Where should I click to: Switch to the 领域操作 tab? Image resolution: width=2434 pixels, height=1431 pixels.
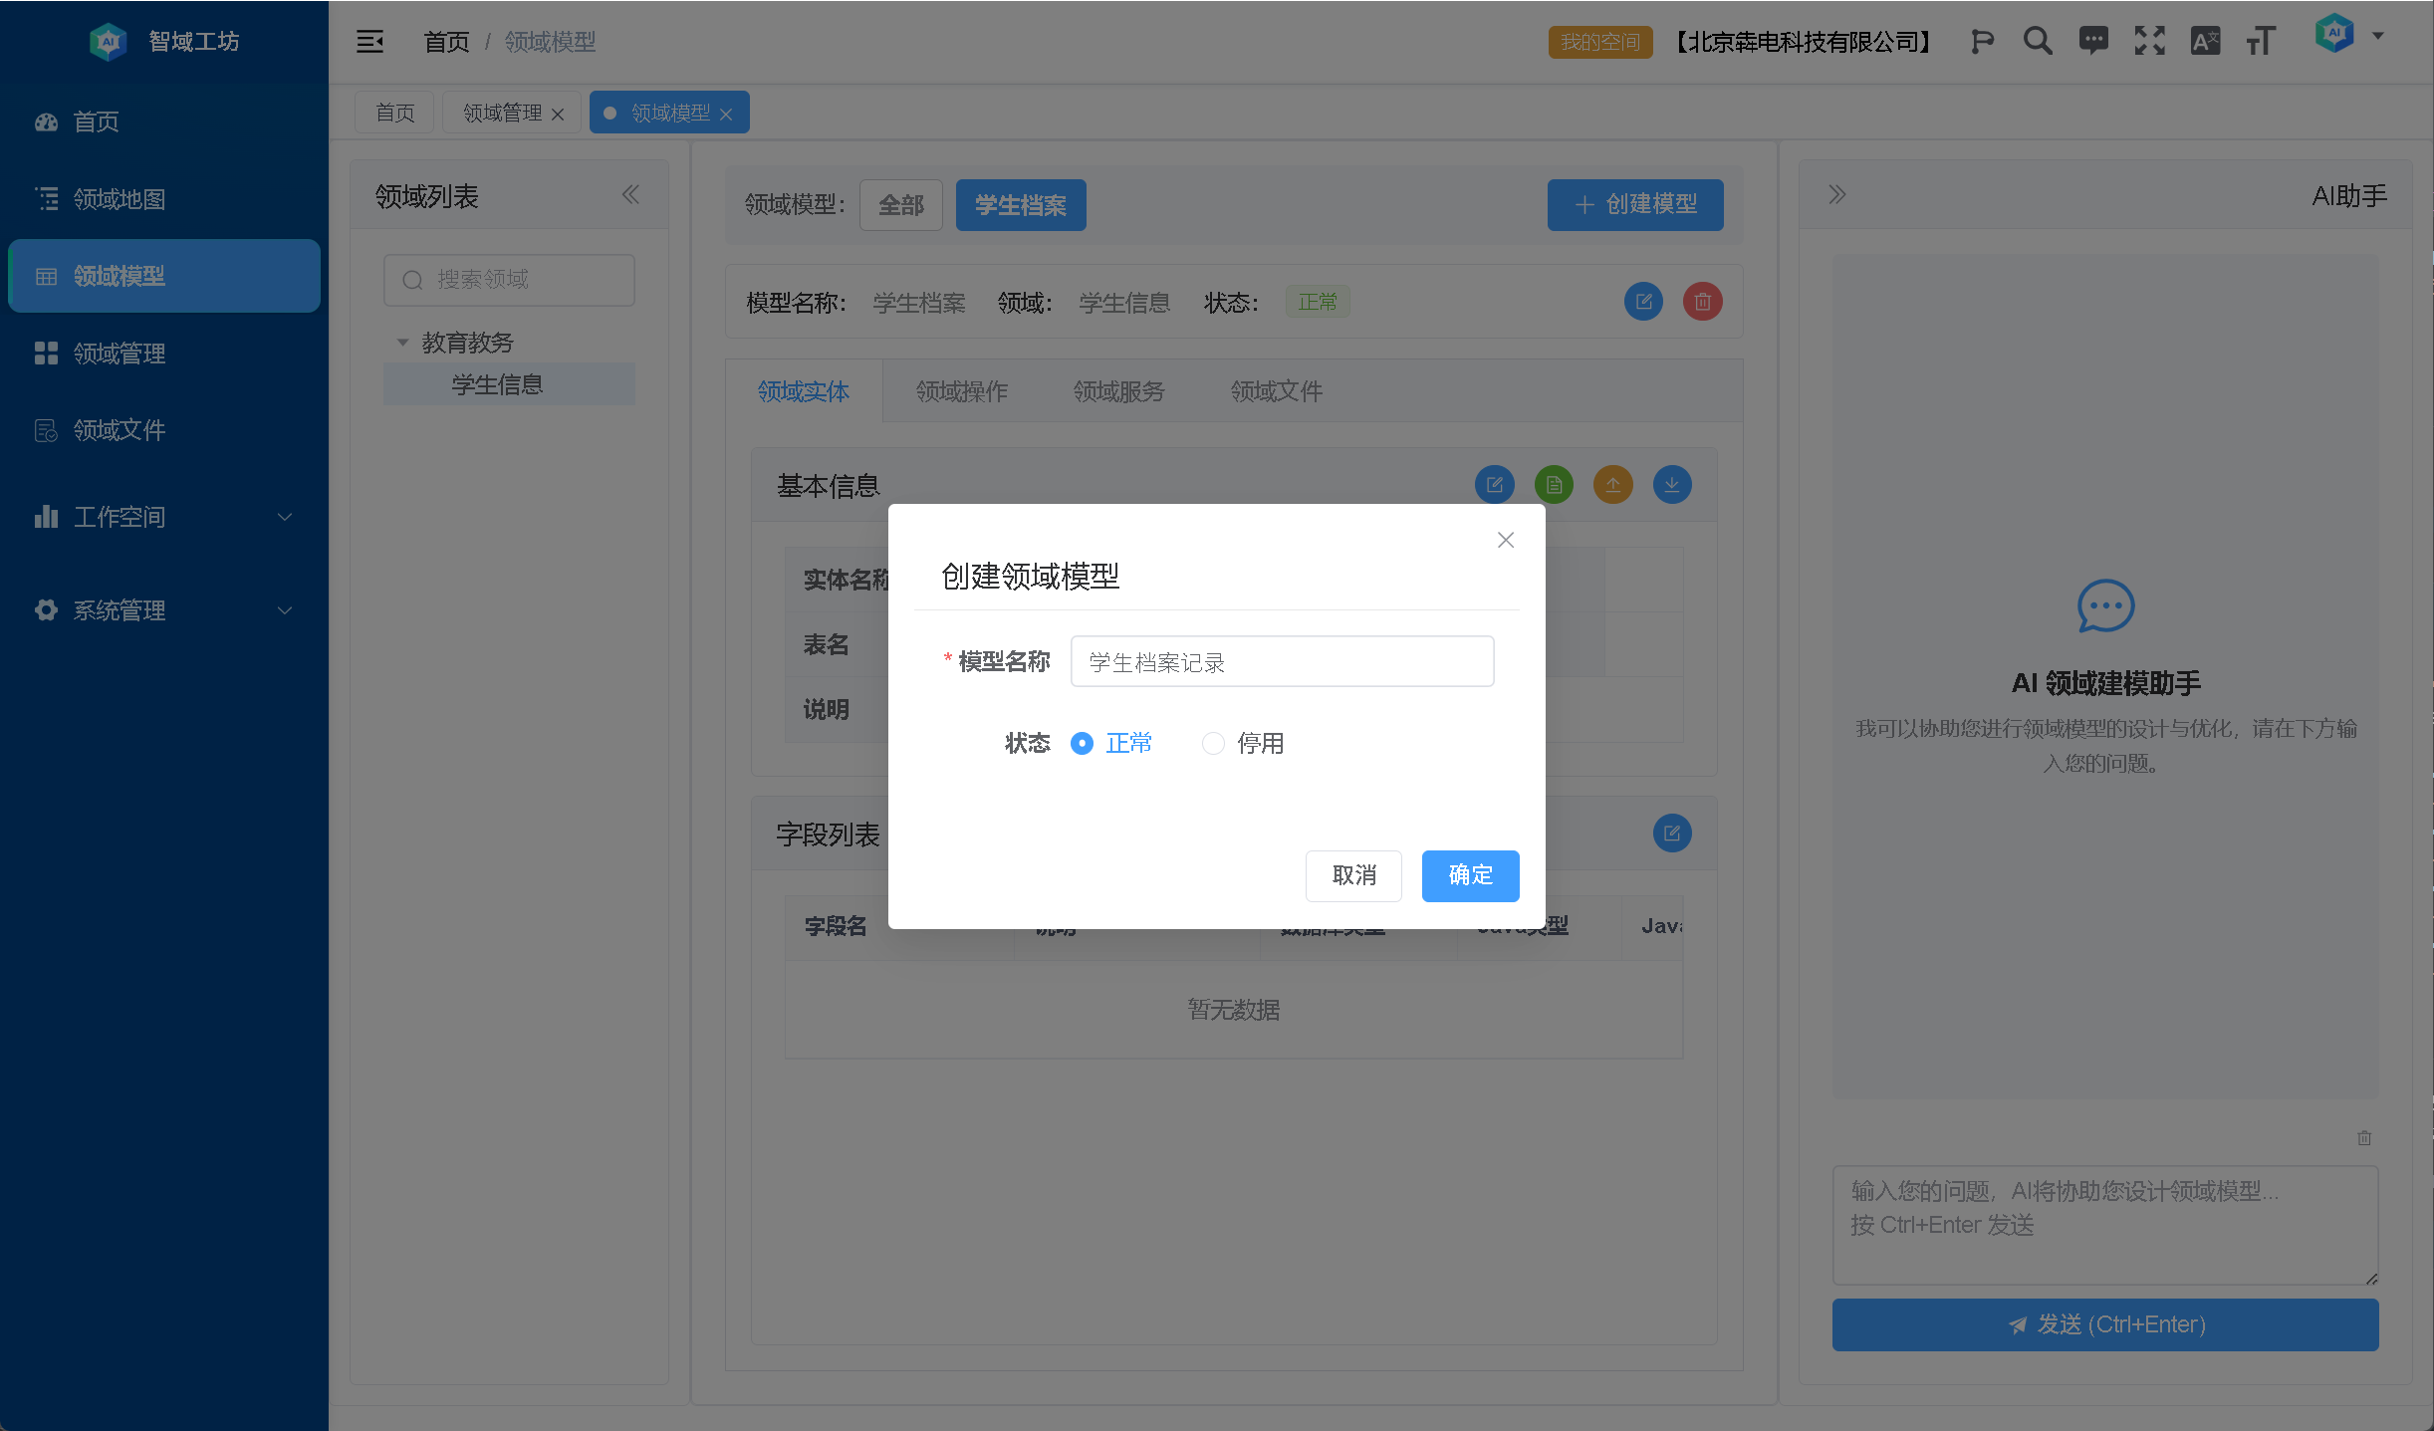(x=961, y=391)
